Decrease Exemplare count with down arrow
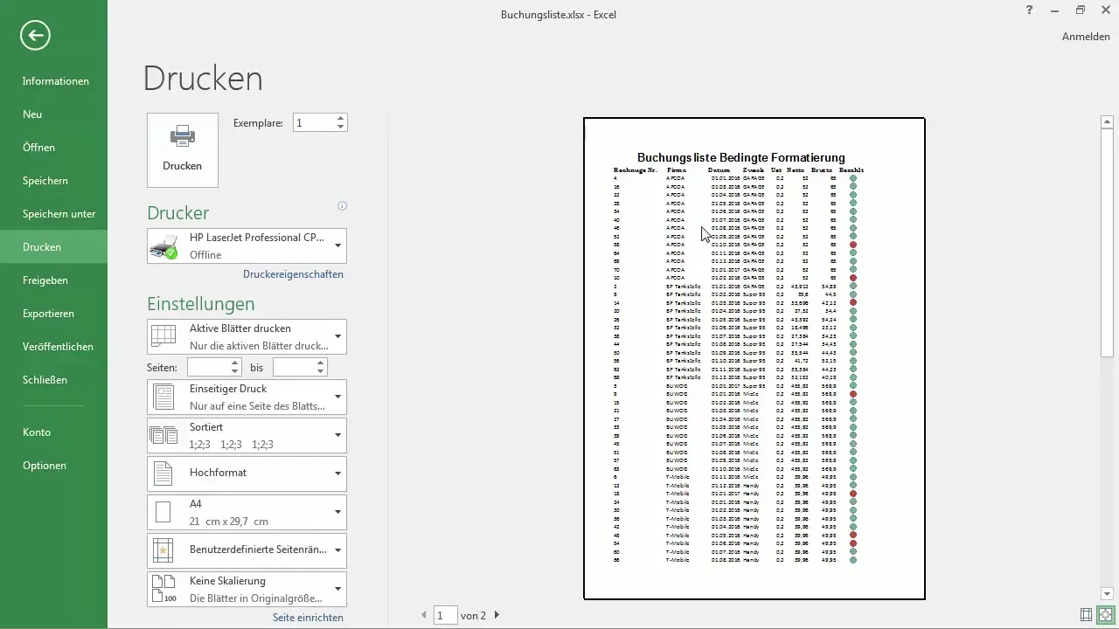Image resolution: width=1119 pixels, height=629 pixels. pyautogui.click(x=341, y=128)
